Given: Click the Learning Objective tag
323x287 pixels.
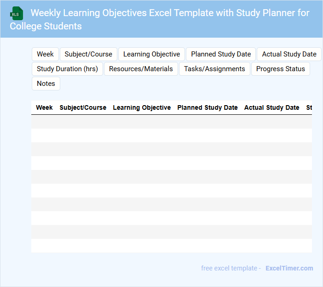Looking at the screenshot, I should coord(151,54).
